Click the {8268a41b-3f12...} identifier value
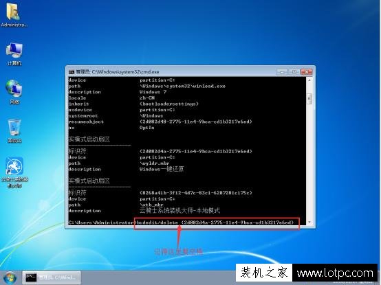381x285 pixels. coord(196,193)
